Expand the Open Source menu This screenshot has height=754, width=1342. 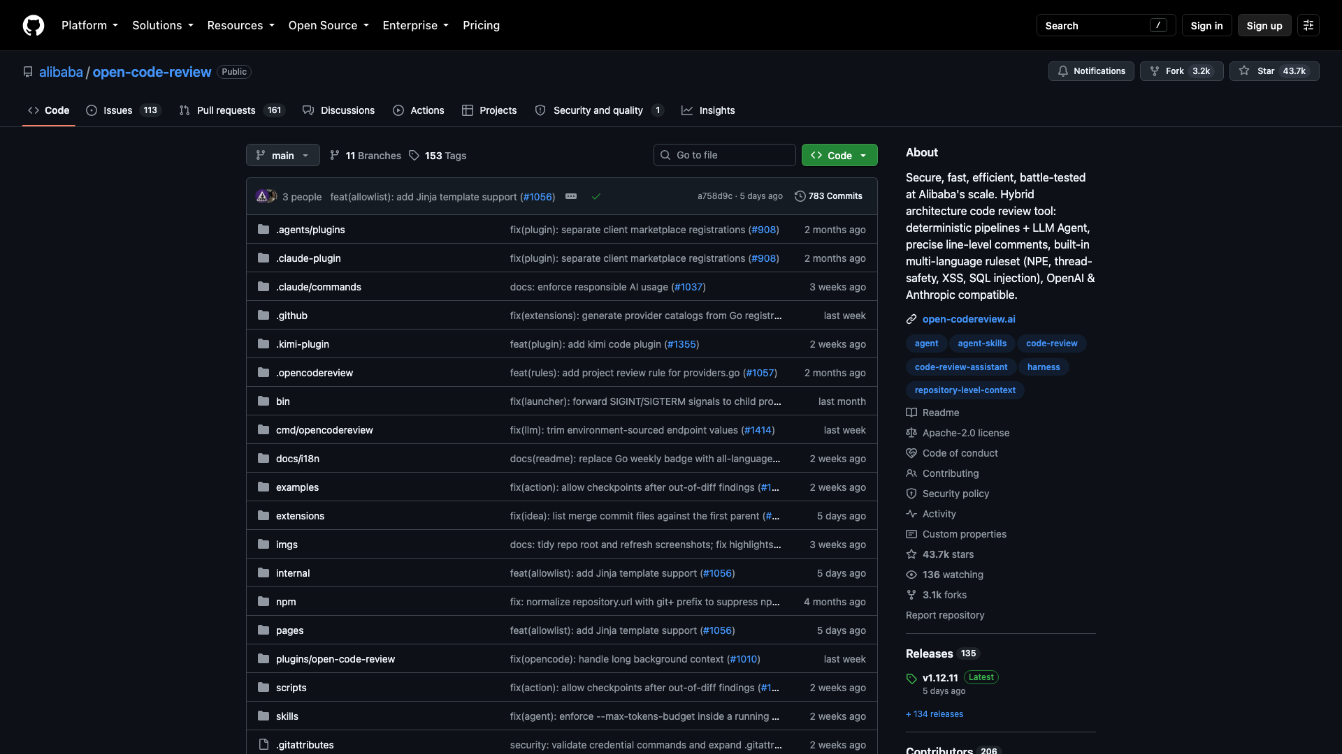pos(329,25)
